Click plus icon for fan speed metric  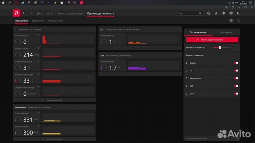tap(38, 87)
